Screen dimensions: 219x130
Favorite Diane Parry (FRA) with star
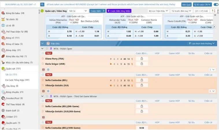coord(43,59)
